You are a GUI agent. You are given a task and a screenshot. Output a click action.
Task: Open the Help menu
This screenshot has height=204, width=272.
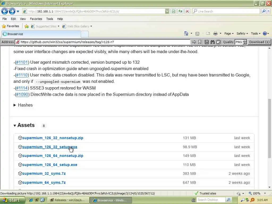pyautogui.click(x=60, y=19)
